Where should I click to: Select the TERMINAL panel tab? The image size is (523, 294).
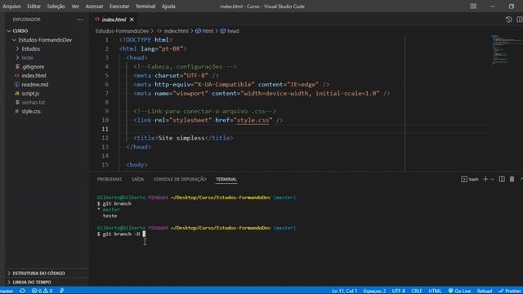pyautogui.click(x=226, y=180)
